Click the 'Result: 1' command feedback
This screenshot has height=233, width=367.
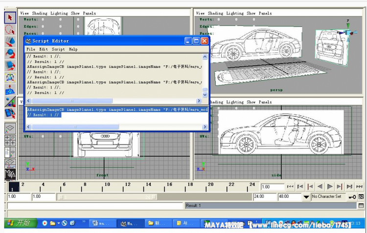(x=271, y=206)
